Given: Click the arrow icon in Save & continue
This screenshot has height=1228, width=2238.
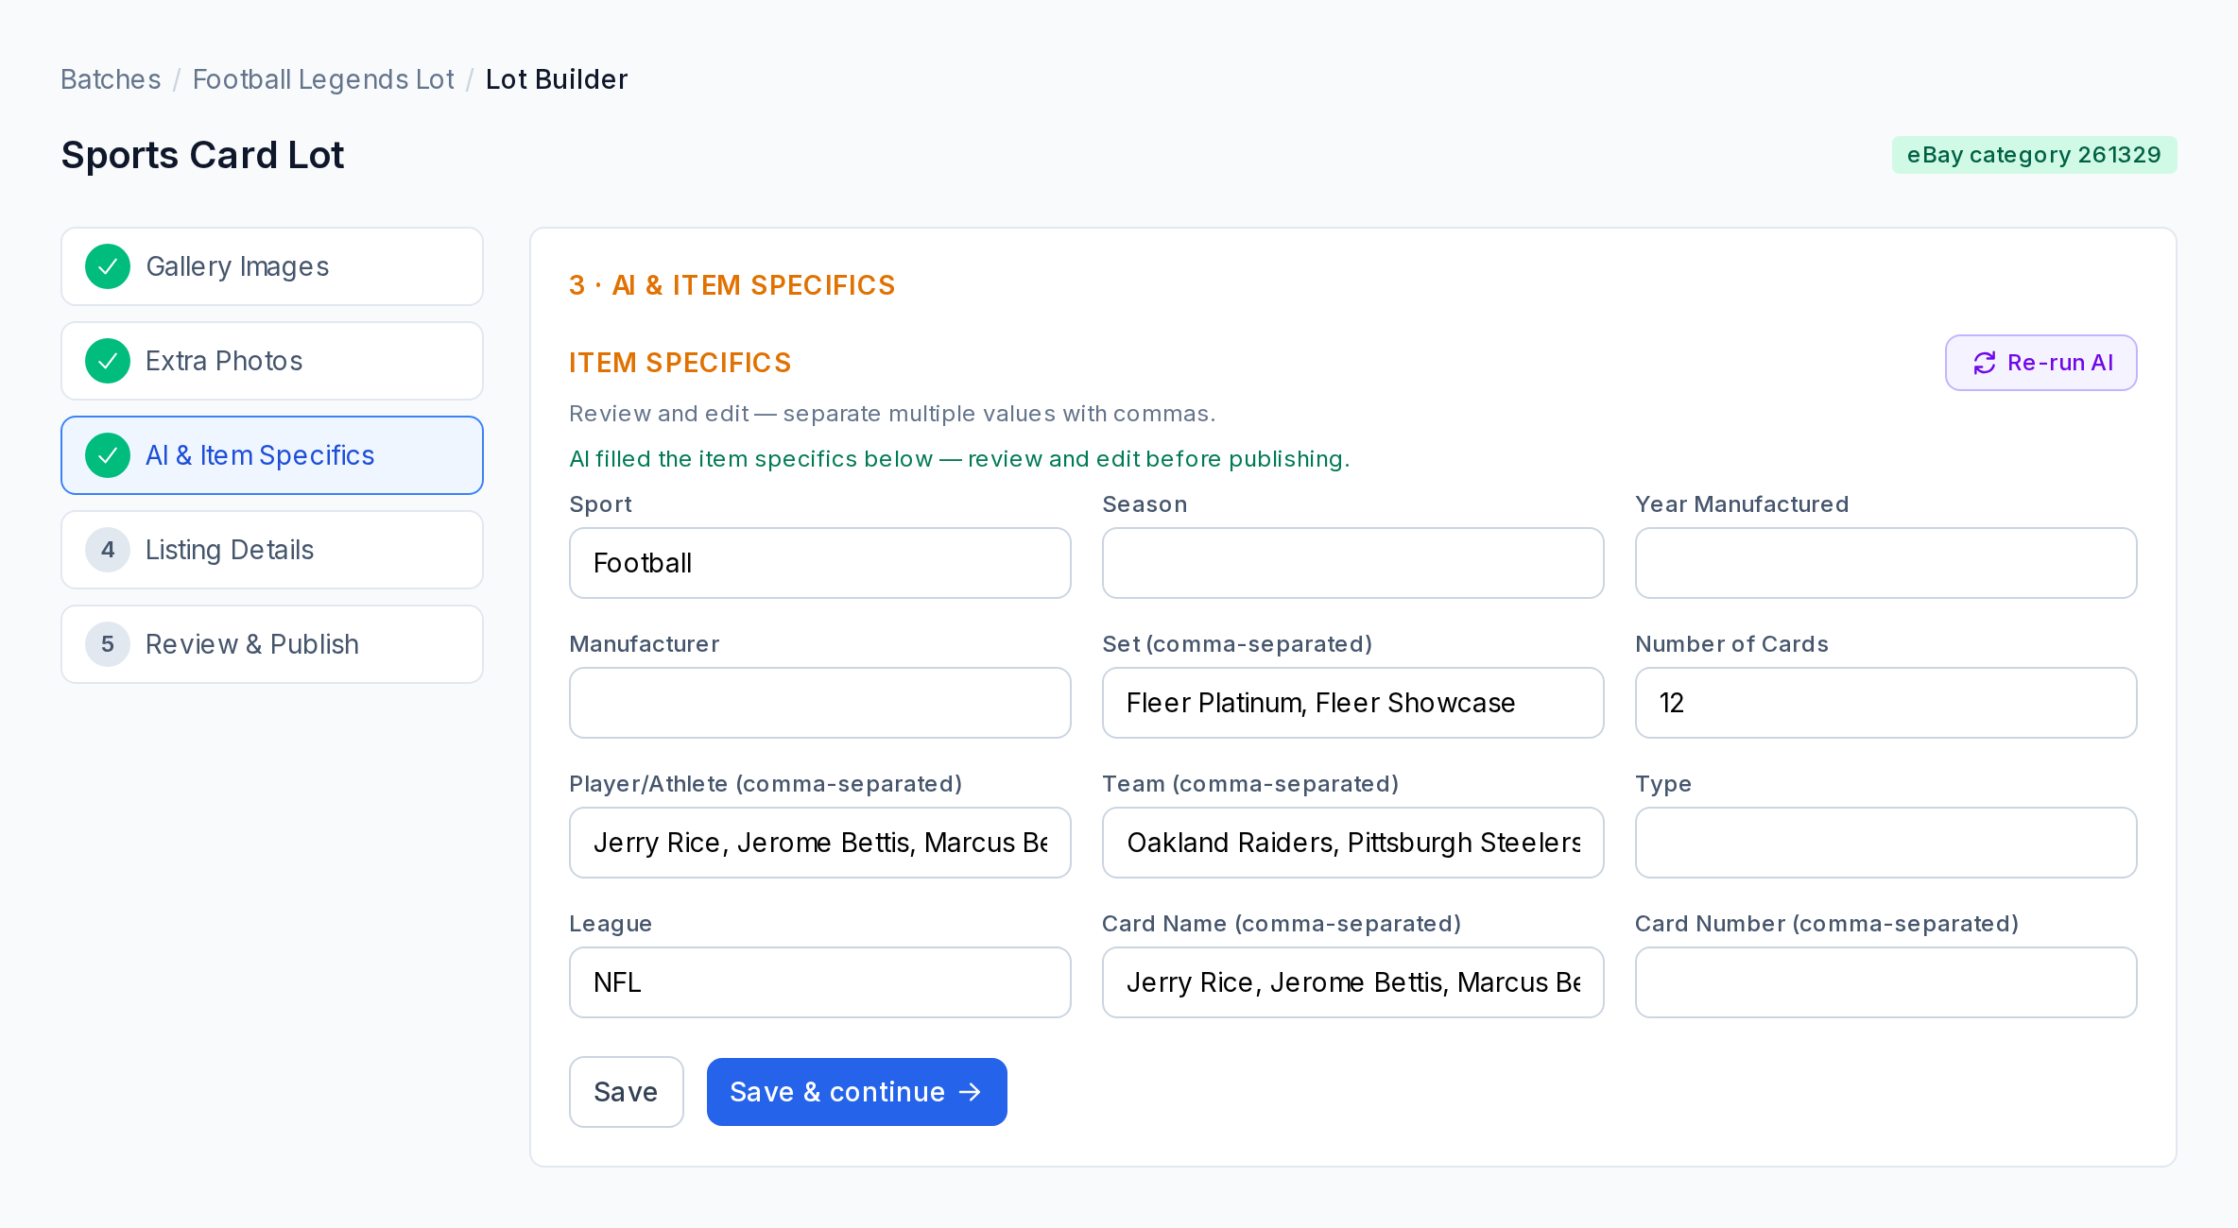Looking at the screenshot, I should point(970,1092).
